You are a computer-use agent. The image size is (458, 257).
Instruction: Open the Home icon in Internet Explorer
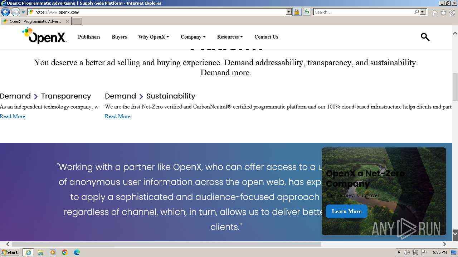tap(434, 12)
